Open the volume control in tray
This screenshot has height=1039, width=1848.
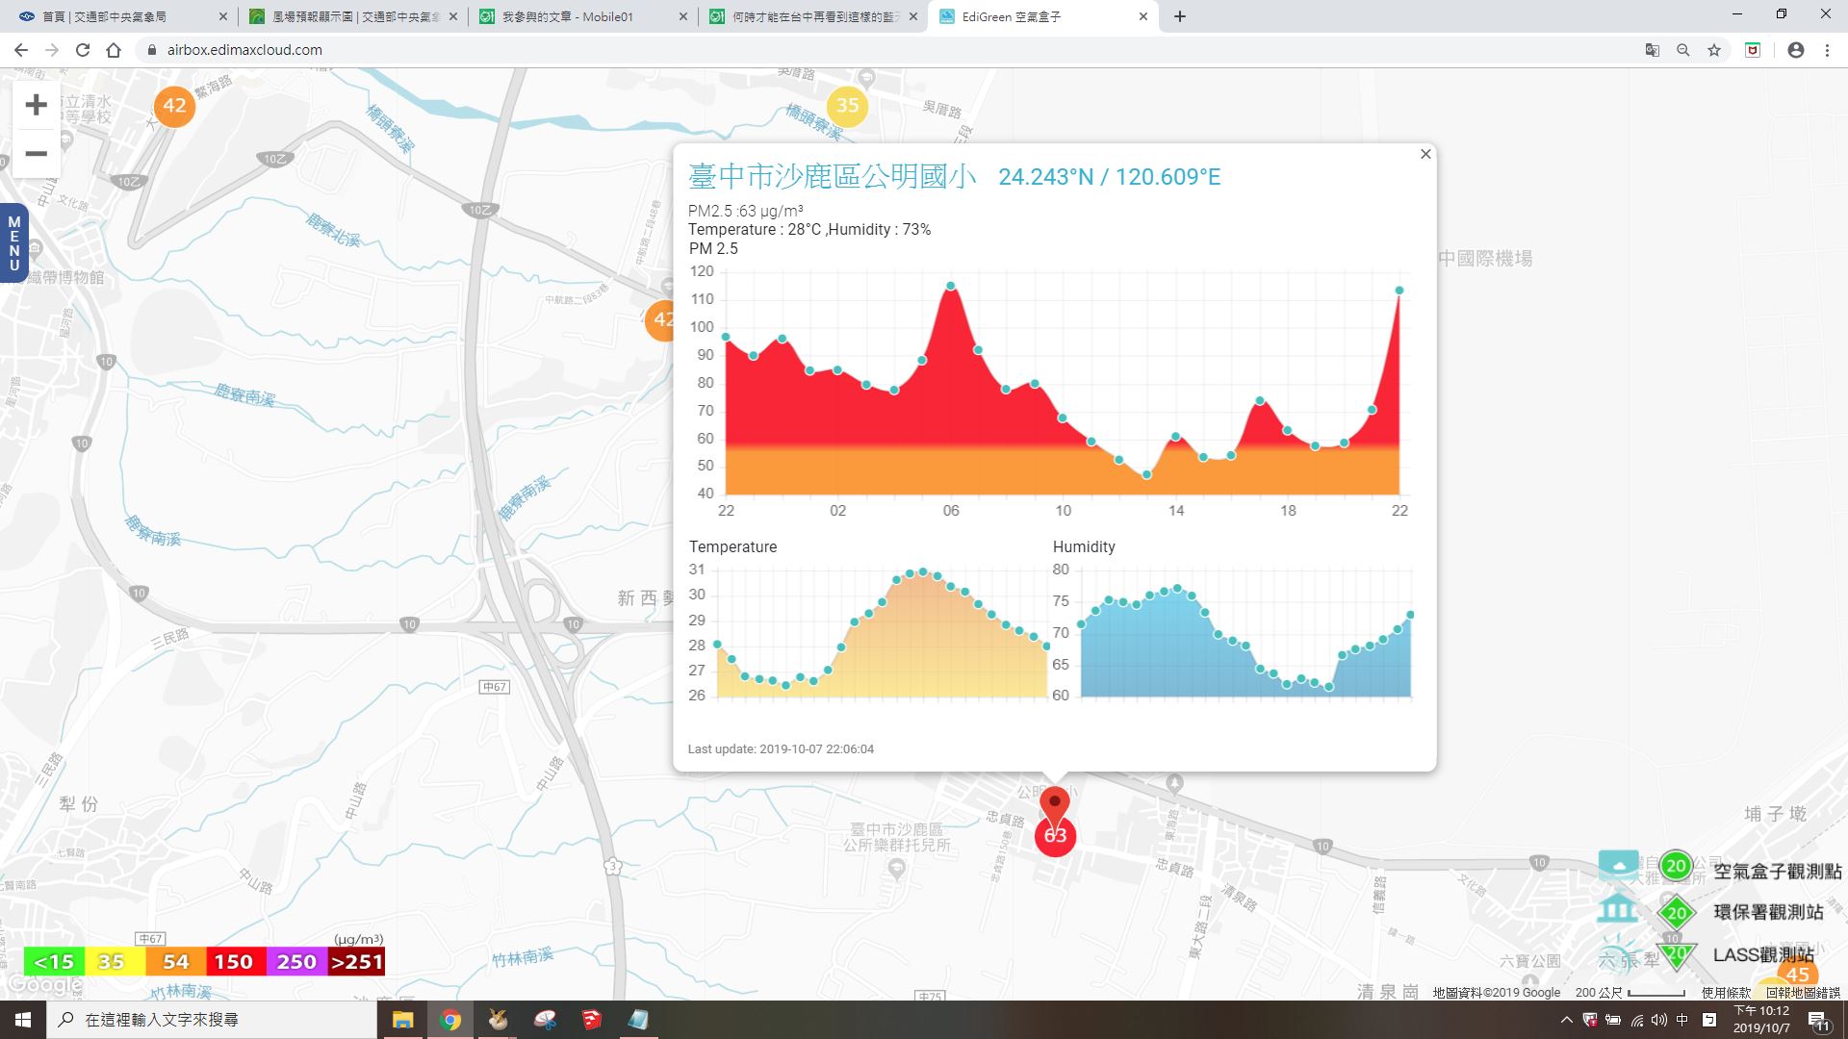(1659, 1020)
